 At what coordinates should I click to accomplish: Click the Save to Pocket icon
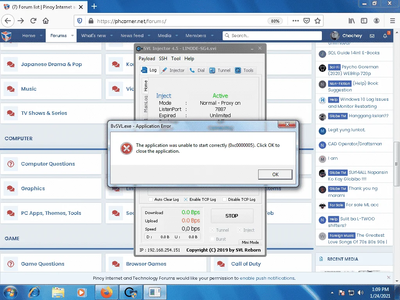pyautogui.click(x=307, y=21)
